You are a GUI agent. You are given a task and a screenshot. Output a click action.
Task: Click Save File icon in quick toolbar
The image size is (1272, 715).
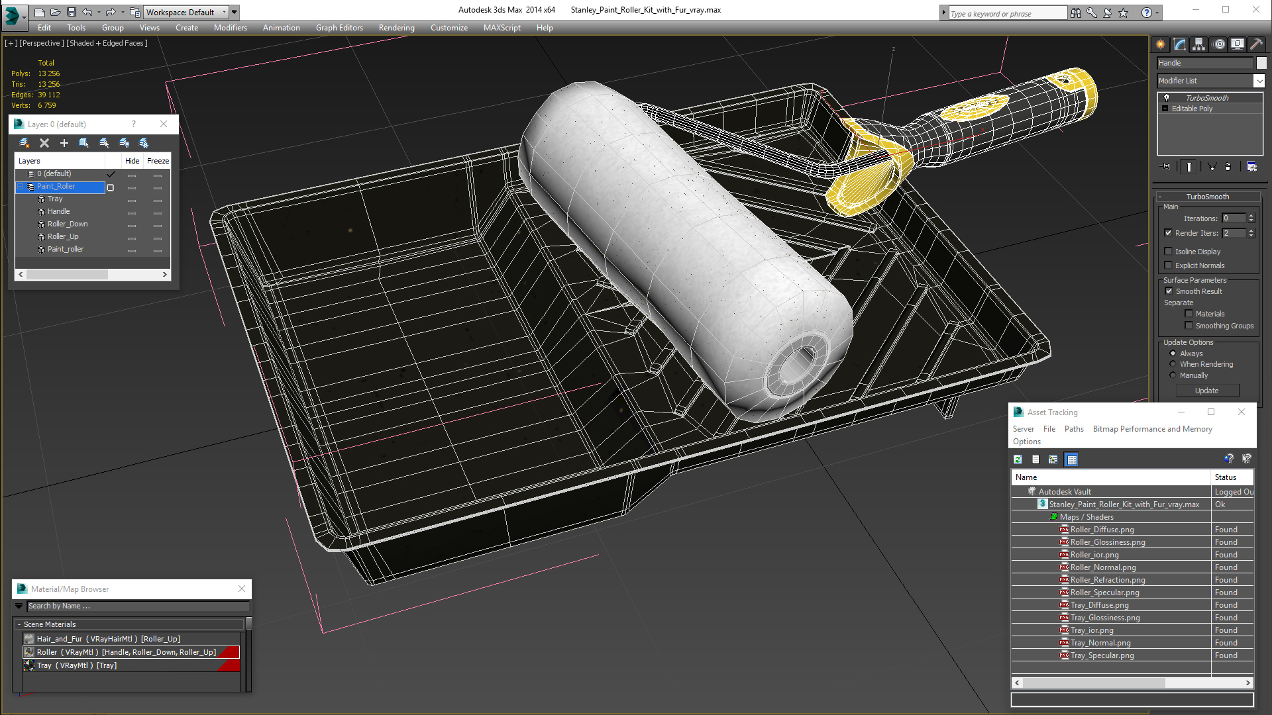pyautogui.click(x=71, y=12)
